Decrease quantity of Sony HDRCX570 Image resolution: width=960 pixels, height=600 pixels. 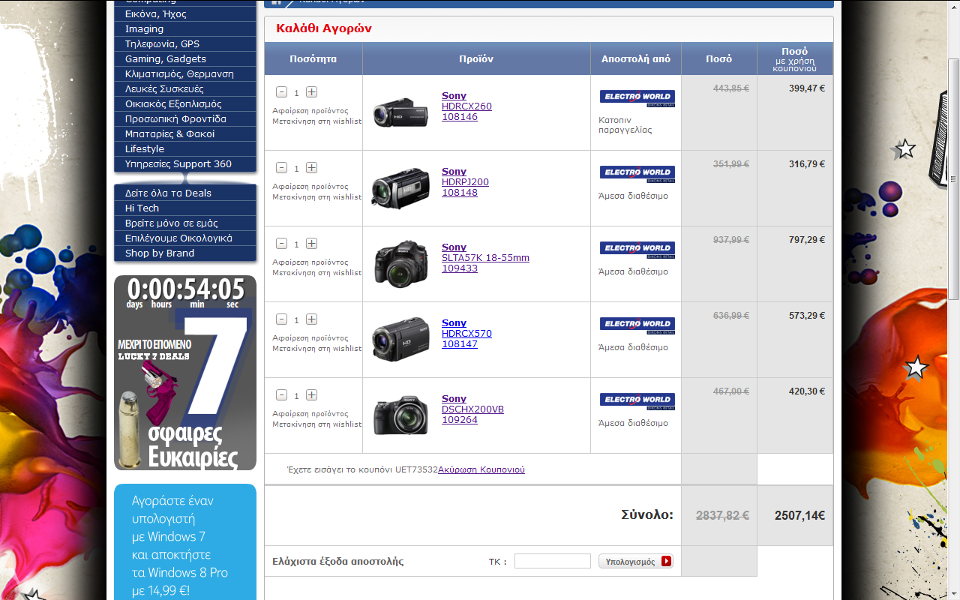click(x=281, y=319)
